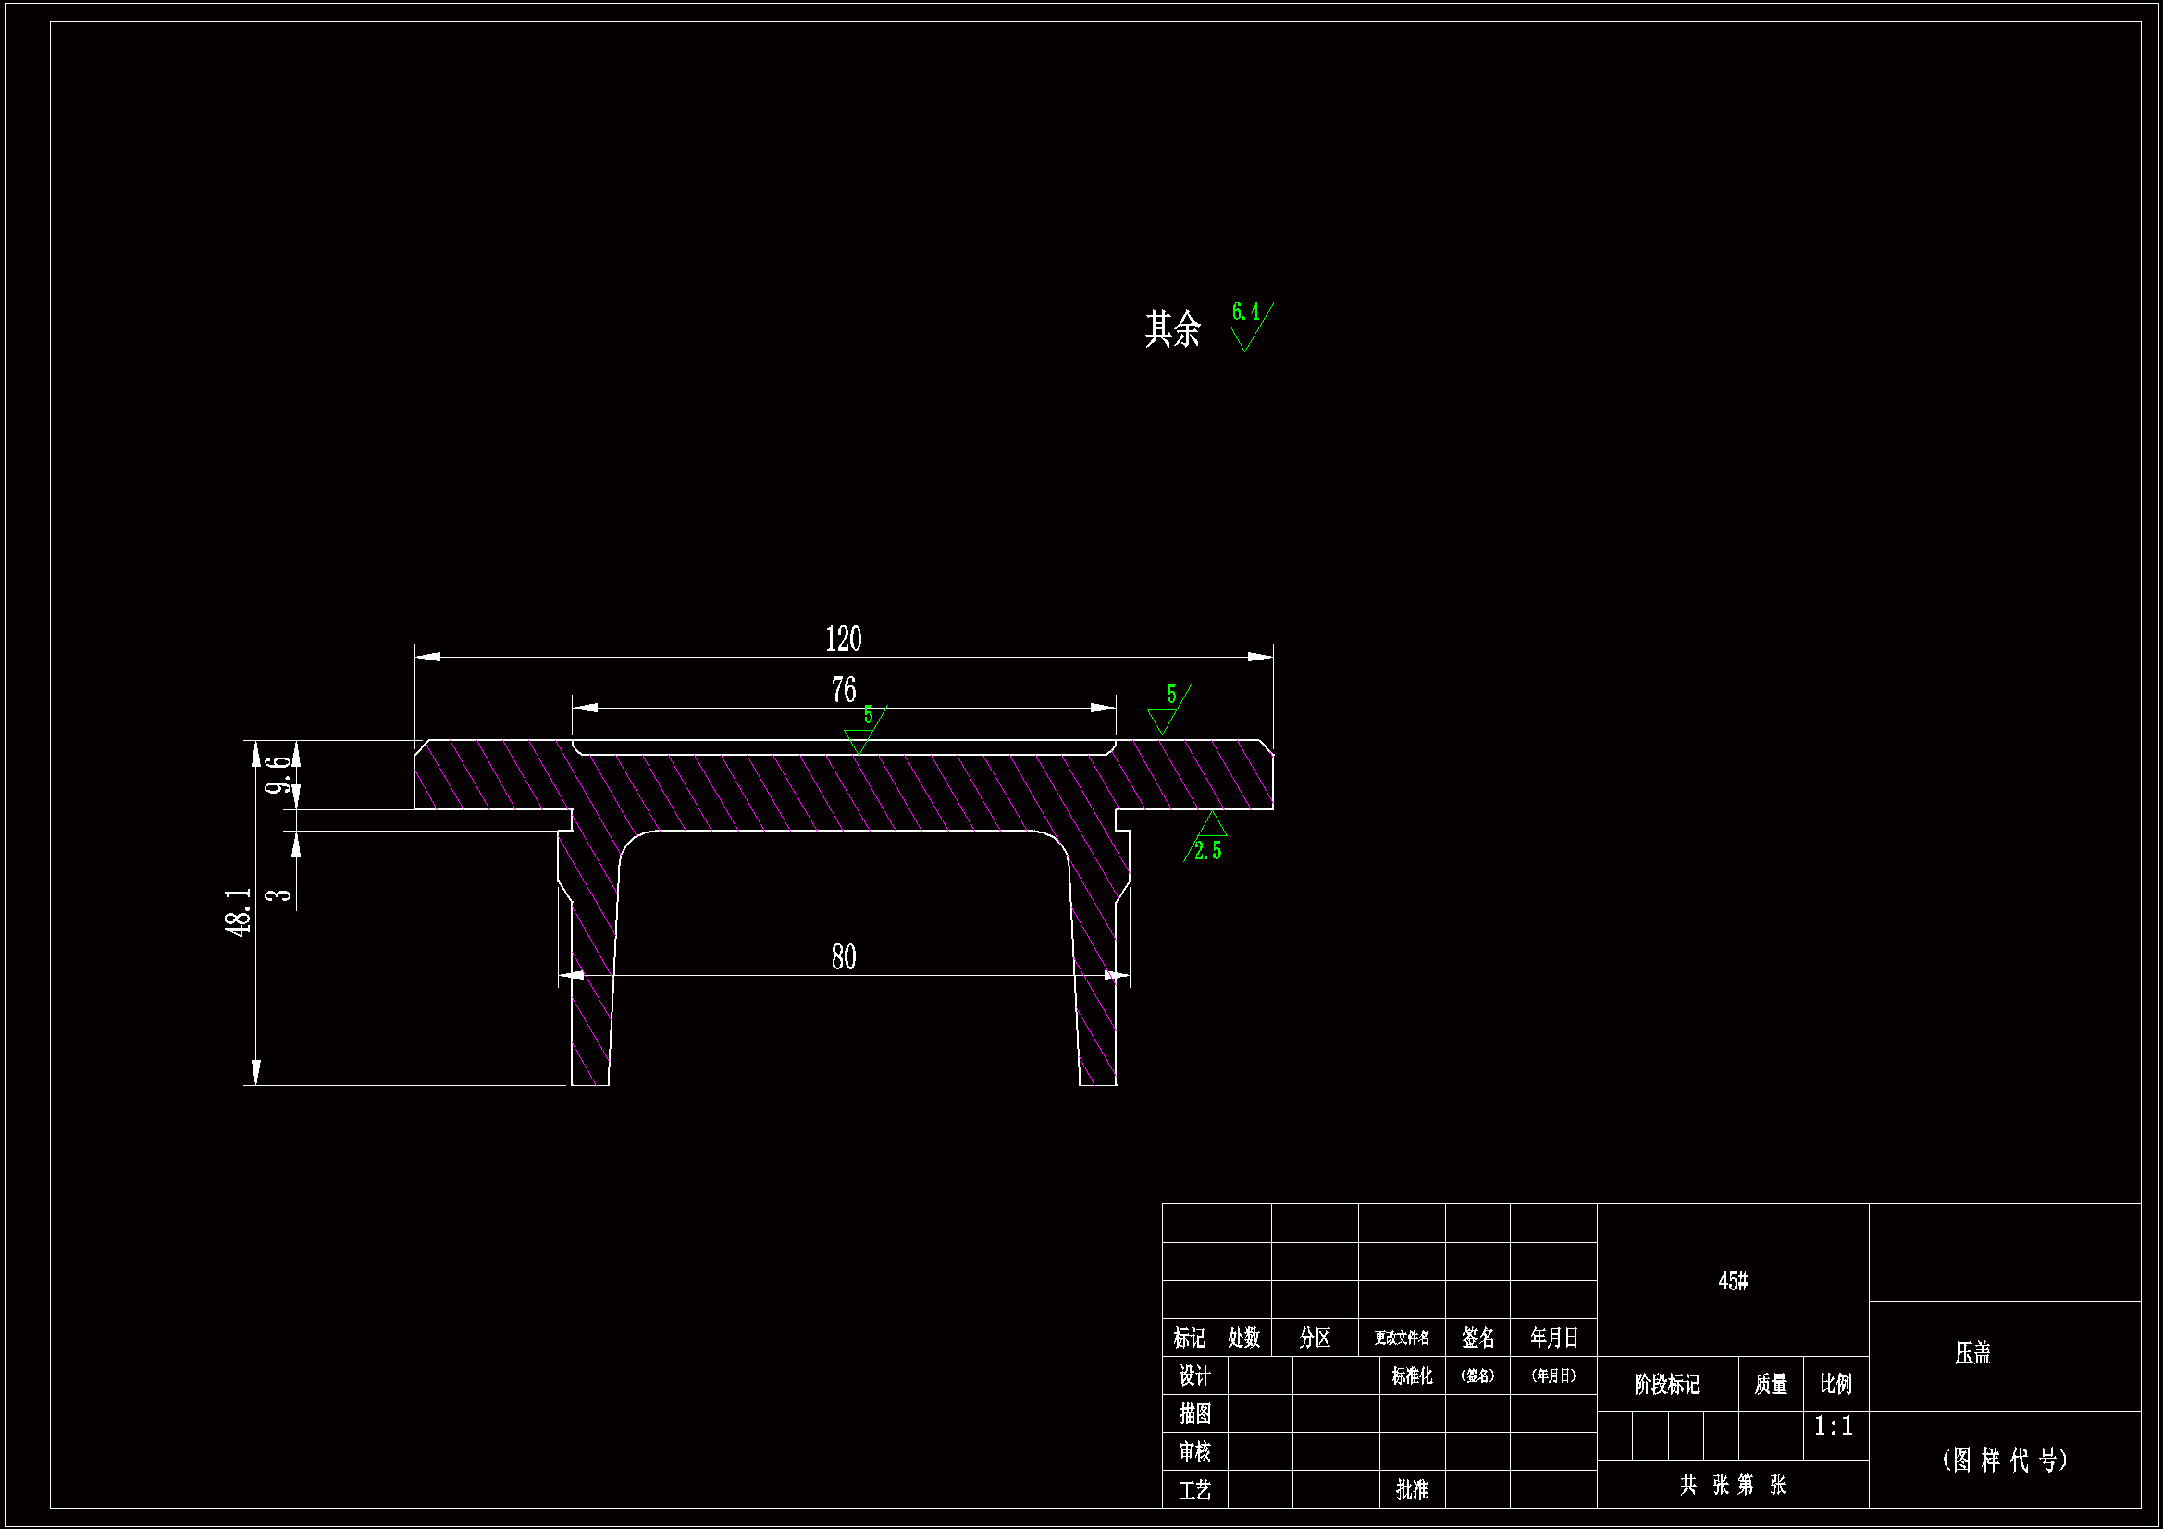Image resolution: width=2163 pixels, height=1529 pixels.
Task: Select the 压盖 part name in the title block
Action: tap(1971, 1354)
